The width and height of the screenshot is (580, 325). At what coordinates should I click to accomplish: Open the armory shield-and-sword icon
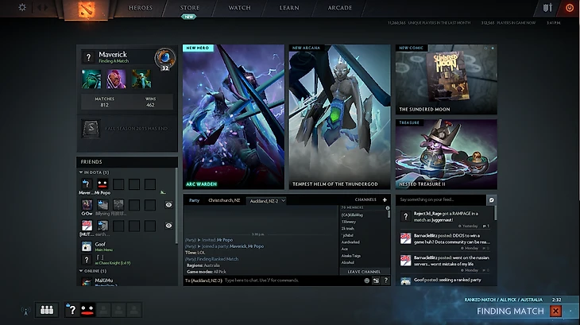pos(547,8)
